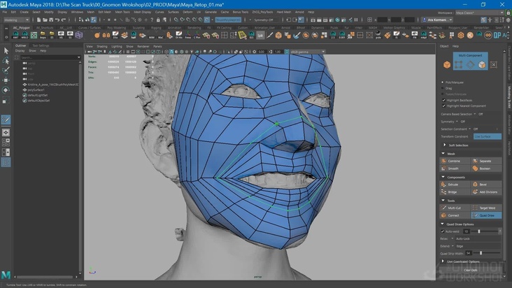This screenshot has height=288, width=512.
Task: Toggle the Auto-weld checkbox
Action: click(443, 231)
